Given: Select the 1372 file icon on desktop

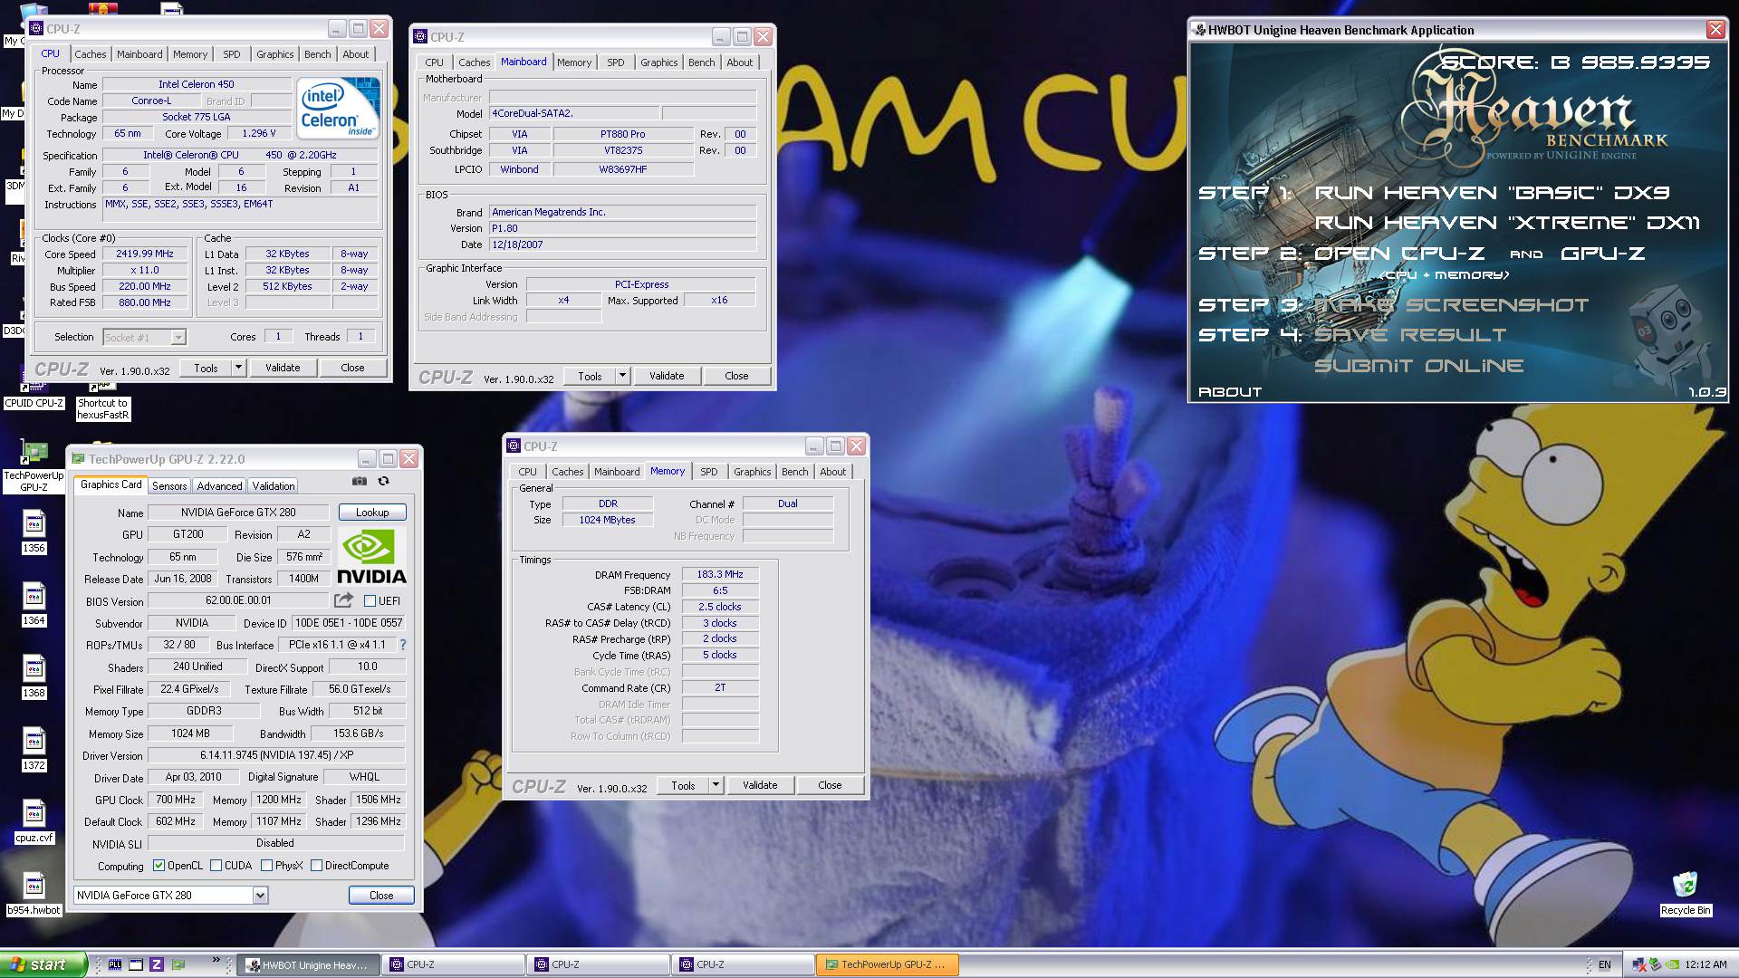Looking at the screenshot, I should point(34,749).
